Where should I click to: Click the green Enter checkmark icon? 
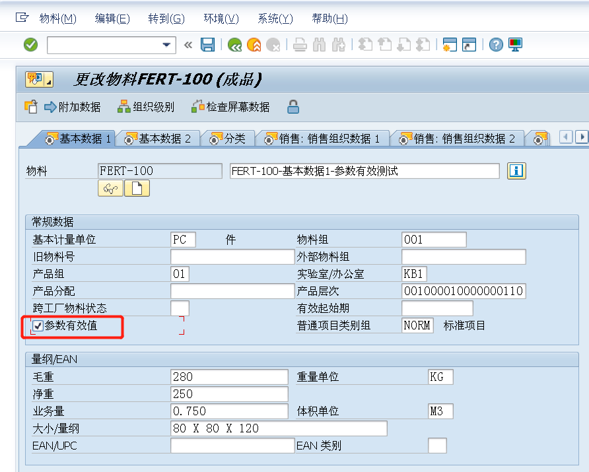coord(31,45)
